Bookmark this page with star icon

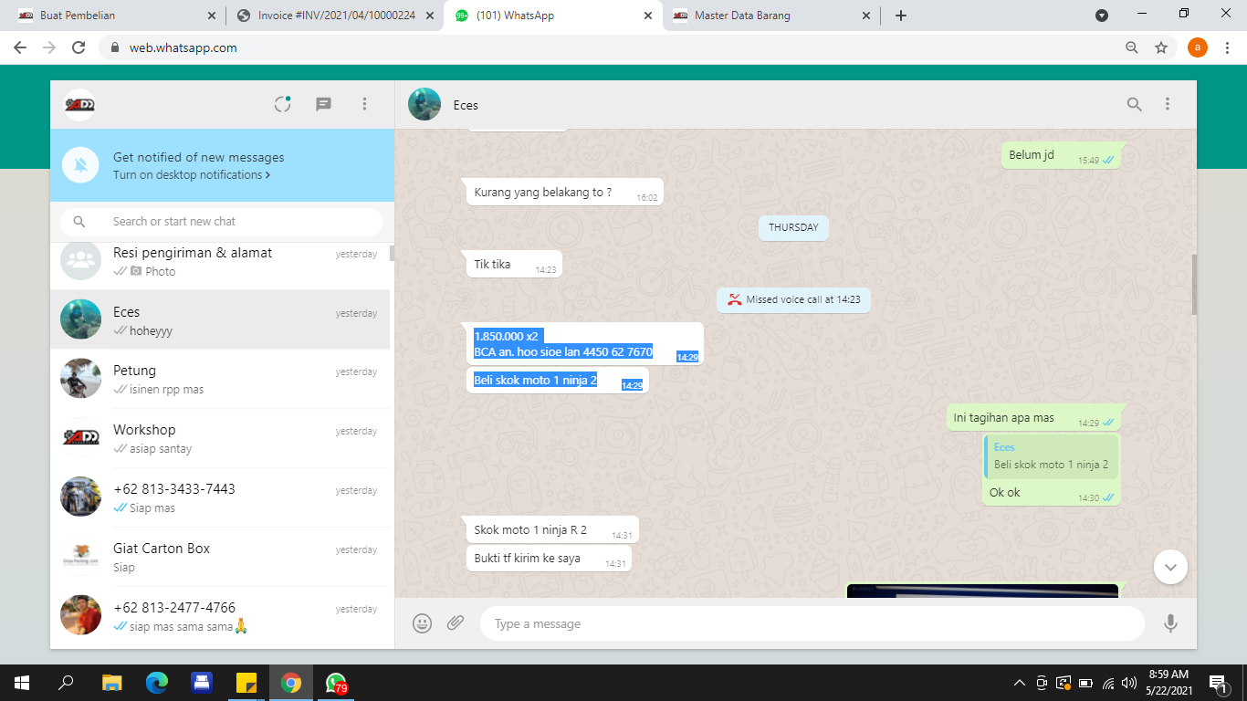[x=1161, y=47]
